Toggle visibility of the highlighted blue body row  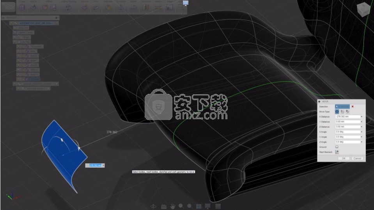(x=18, y=79)
